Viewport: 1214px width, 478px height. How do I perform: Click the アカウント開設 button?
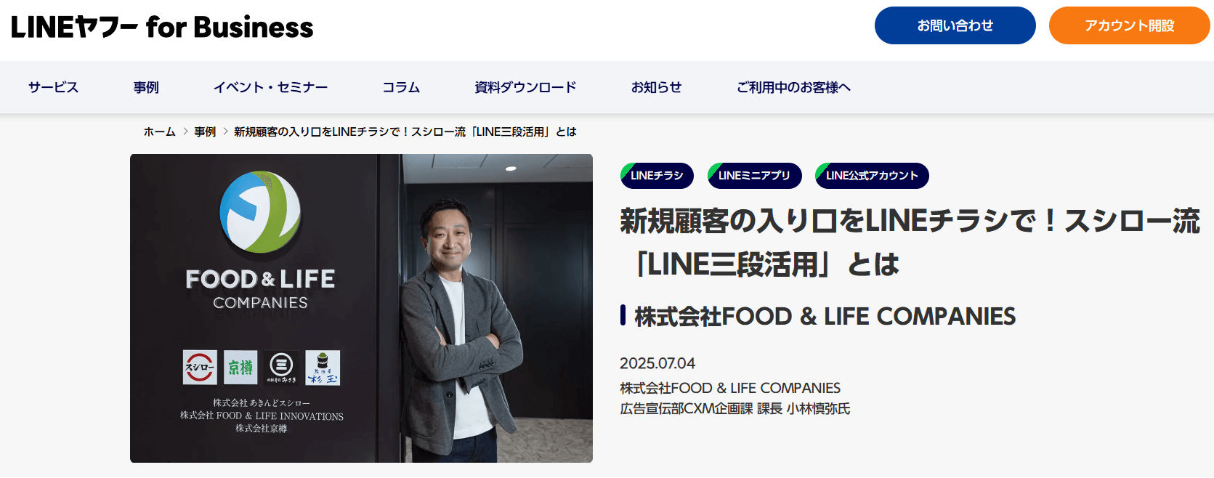pyautogui.click(x=1129, y=25)
